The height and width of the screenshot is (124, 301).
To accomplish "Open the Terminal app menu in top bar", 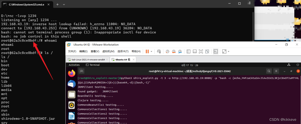I will click(x=93, y=65).
